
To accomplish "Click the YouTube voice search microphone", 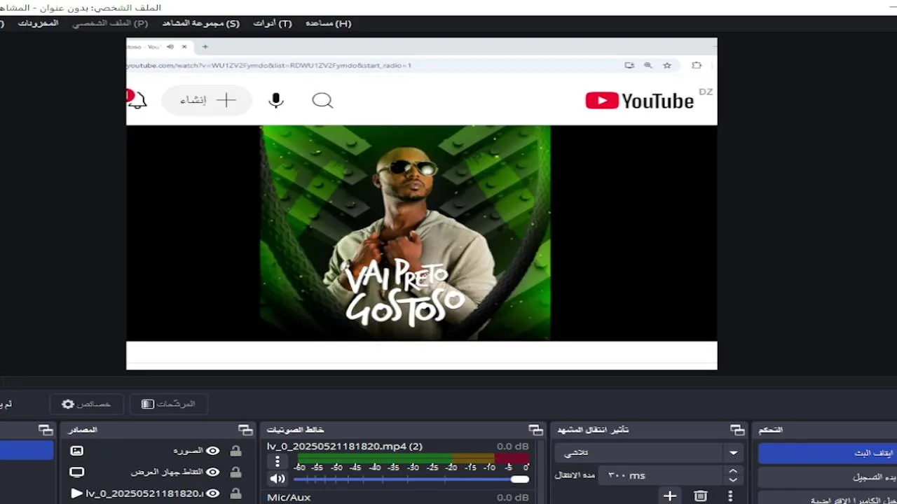I will tap(276, 101).
